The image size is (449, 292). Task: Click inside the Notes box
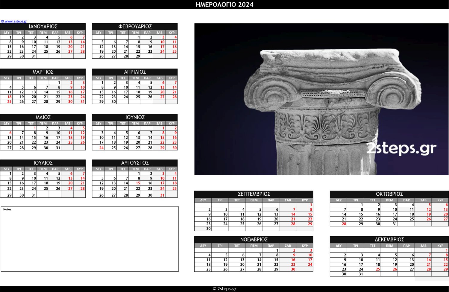90,239
